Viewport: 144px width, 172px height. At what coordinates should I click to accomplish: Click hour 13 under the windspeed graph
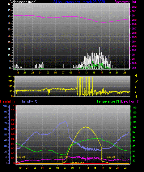(x=87, y=73)
